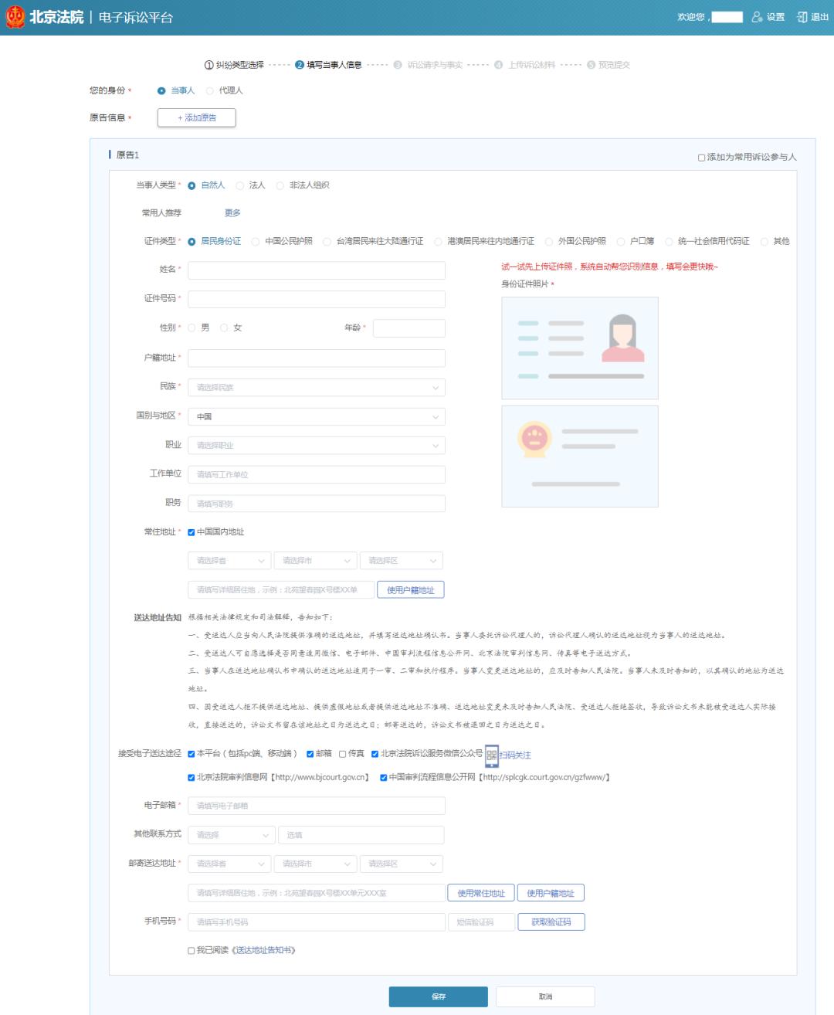
Task: Enable 传真 delivery checkbox
Action: pos(343,754)
